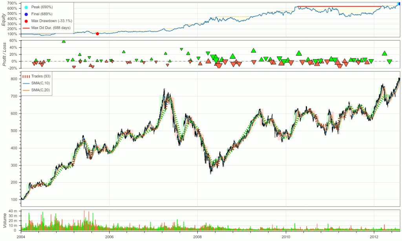Toggle the Final (689%) legend label

tap(42, 14)
